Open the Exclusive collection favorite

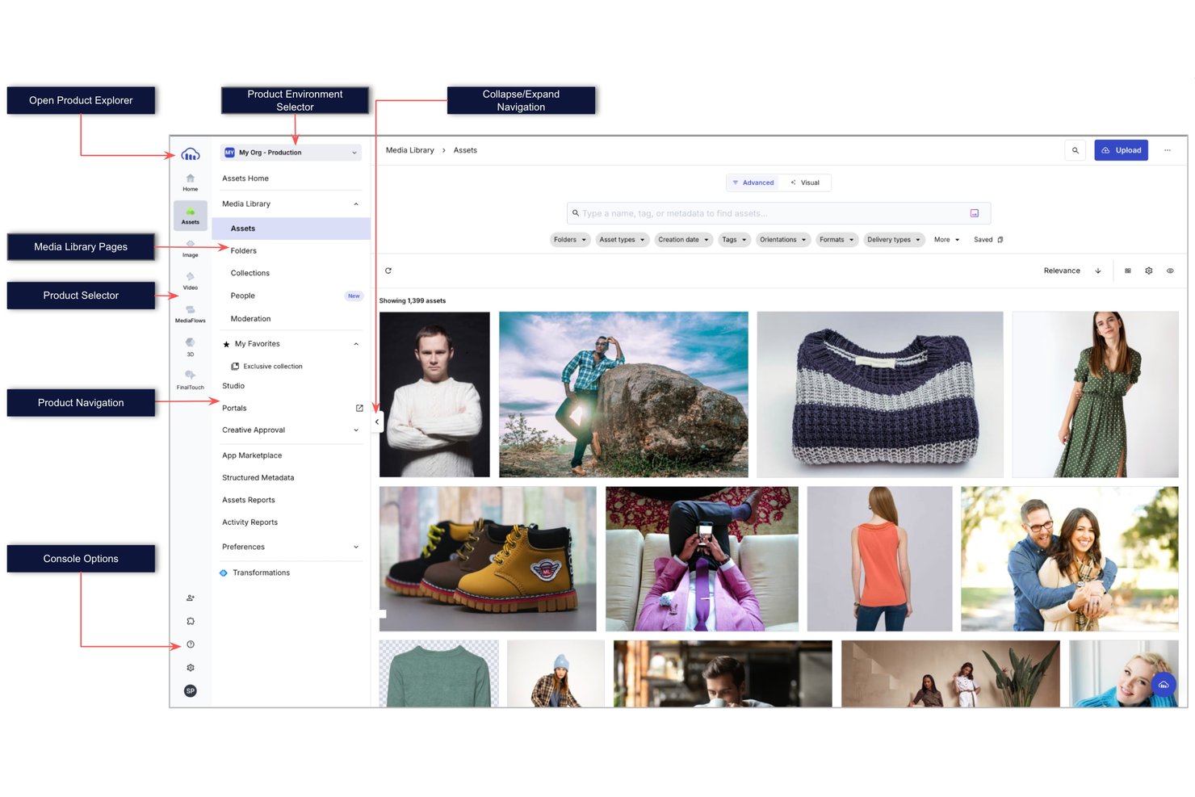[x=267, y=367]
